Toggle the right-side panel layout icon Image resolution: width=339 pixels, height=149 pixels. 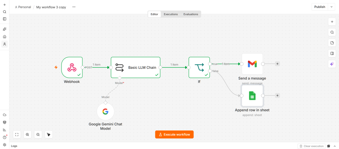[332, 54]
